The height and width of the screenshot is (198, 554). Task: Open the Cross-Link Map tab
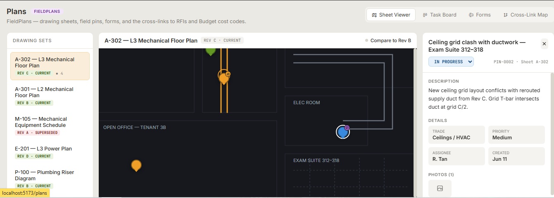click(525, 15)
